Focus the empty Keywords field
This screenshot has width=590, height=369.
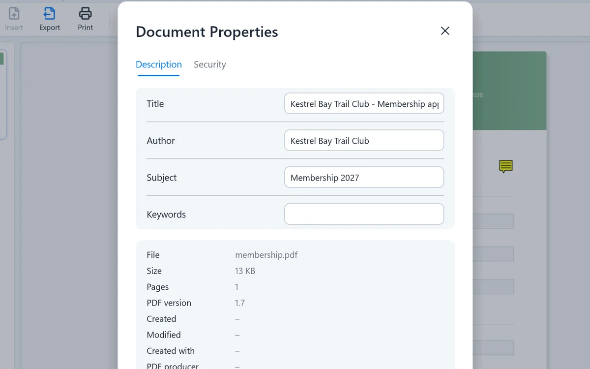(364, 215)
